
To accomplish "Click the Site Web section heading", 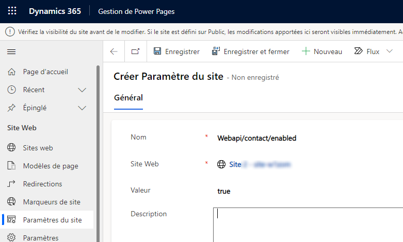I will (x=22, y=128).
